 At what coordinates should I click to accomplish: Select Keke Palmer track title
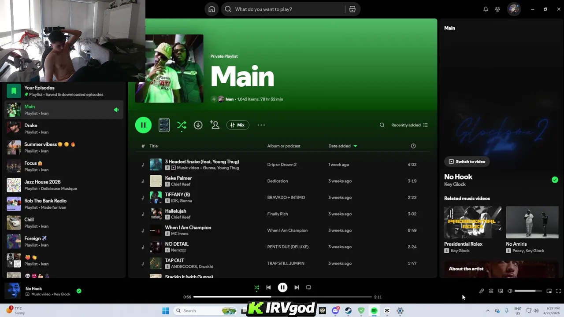tap(178, 178)
